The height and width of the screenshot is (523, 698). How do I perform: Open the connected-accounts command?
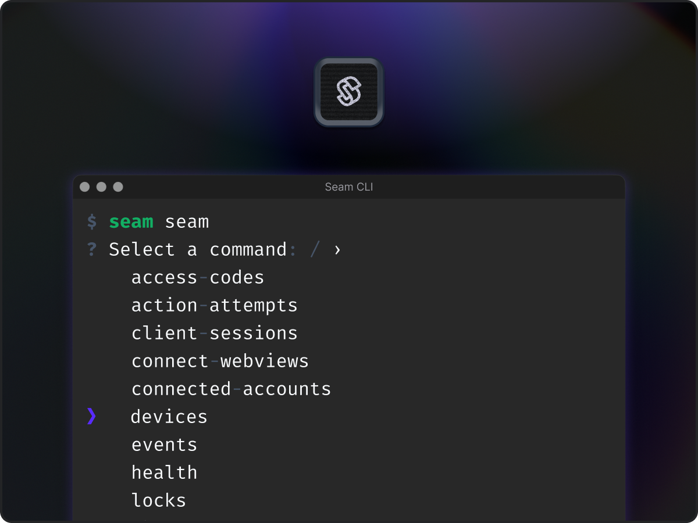point(231,389)
